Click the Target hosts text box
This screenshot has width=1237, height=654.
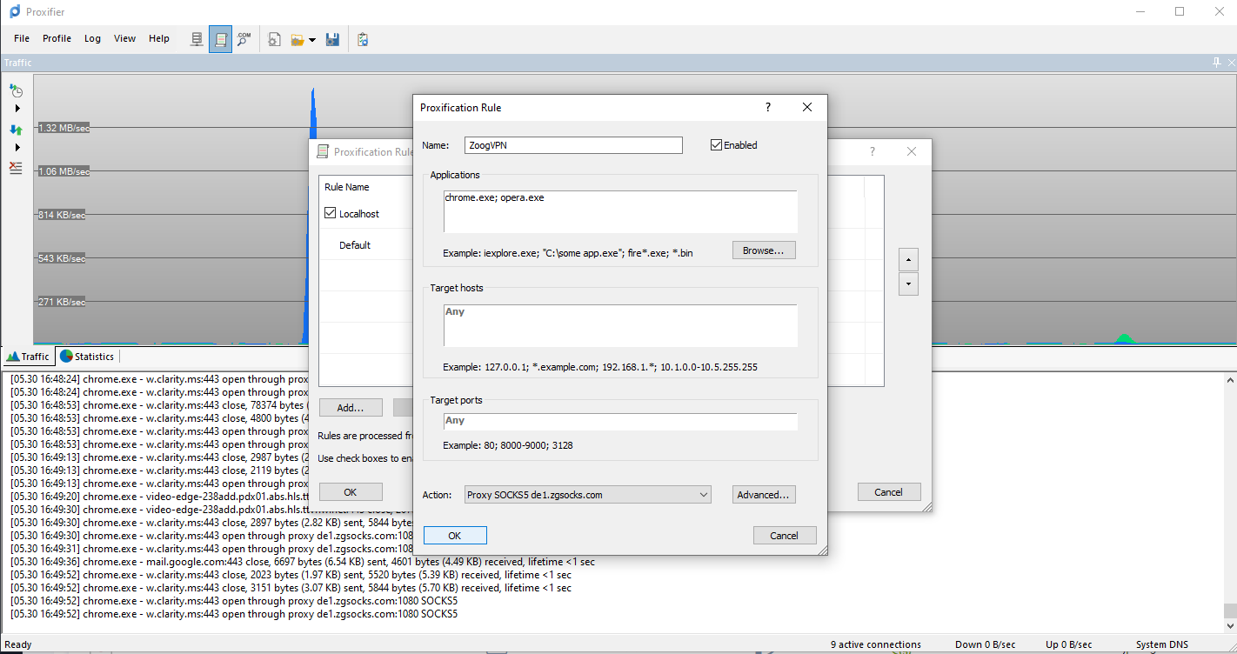(x=620, y=325)
